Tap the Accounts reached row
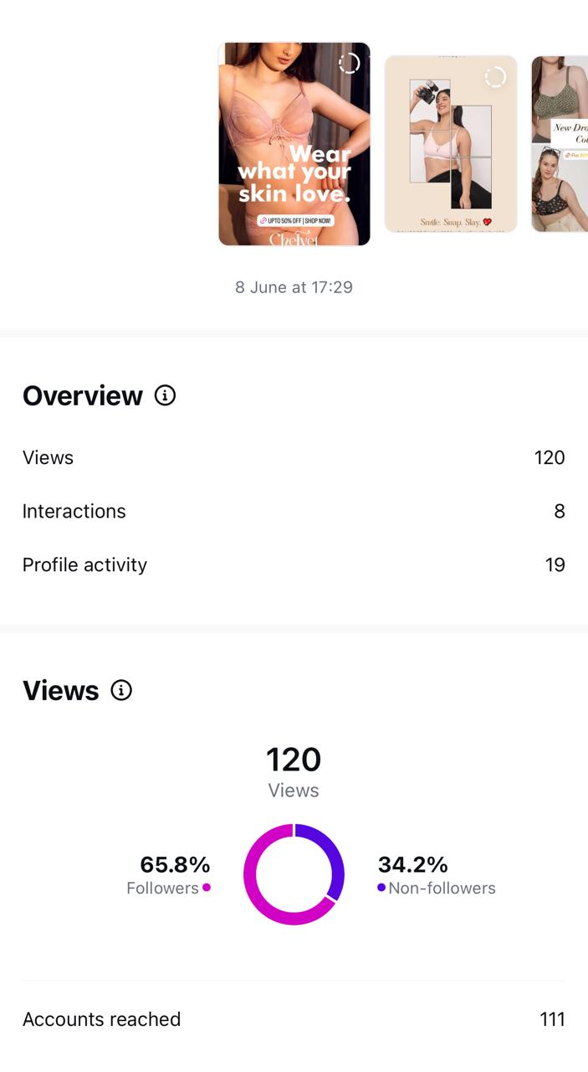 coord(294,1019)
